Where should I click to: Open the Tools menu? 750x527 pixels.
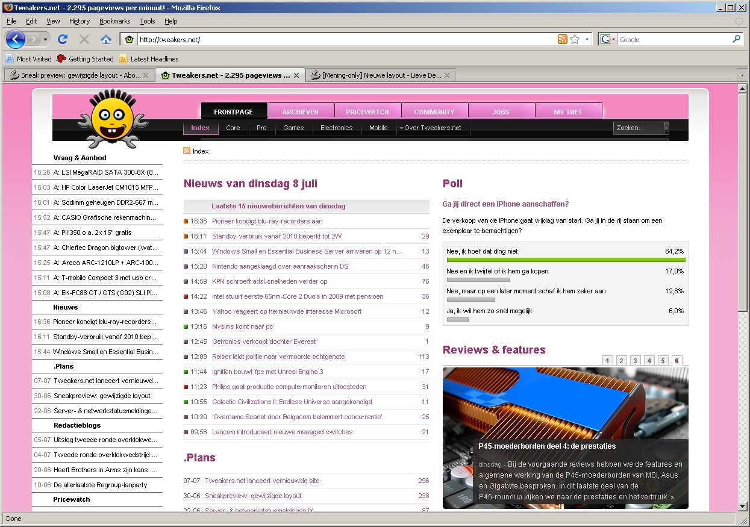(x=148, y=21)
